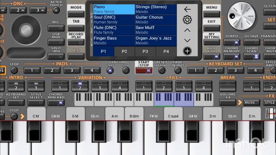Toggle the MIC button

coord(56,28)
